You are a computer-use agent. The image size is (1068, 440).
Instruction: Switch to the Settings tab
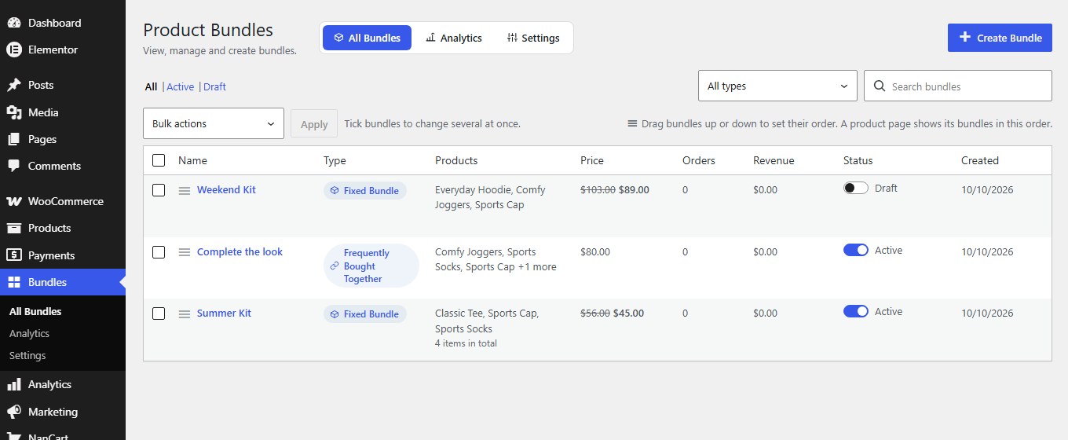533,38
